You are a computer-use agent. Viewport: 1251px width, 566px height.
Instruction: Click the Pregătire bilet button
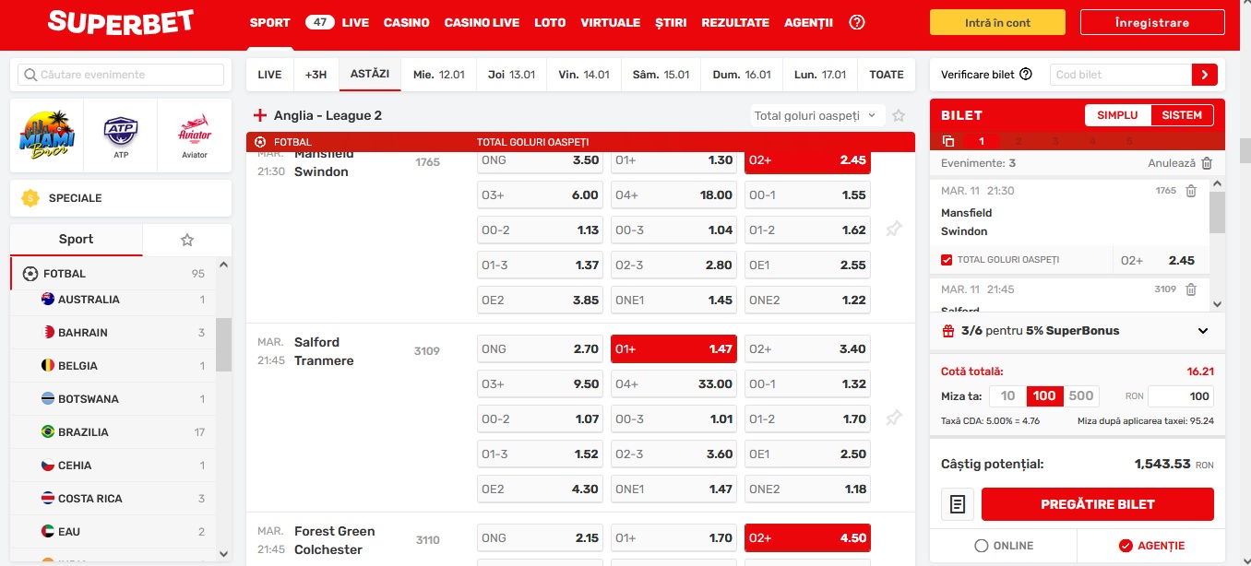point(1098,504)
